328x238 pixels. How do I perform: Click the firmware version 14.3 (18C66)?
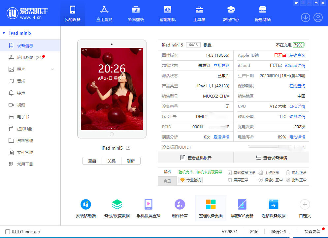coord(217,55)
